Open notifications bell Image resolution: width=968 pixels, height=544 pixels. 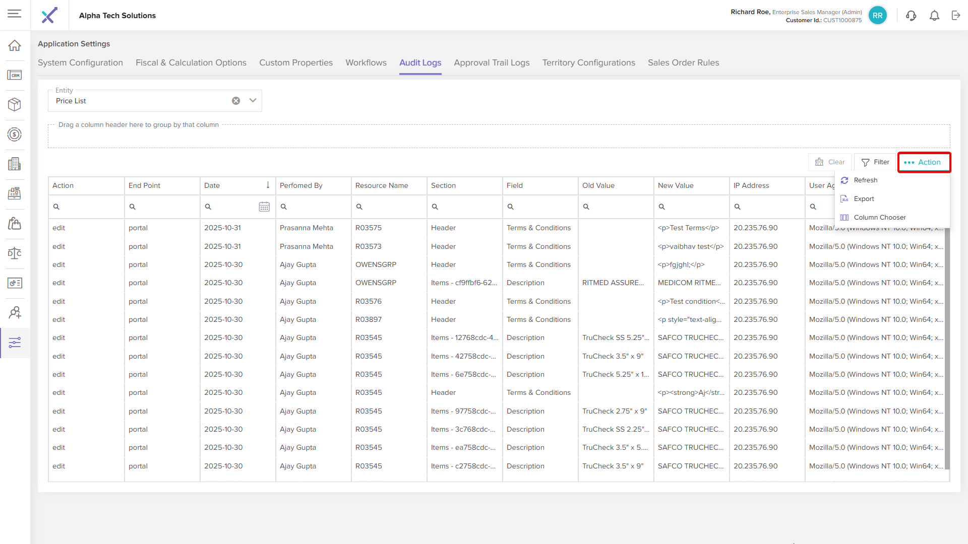pyautogui.click(x=934, y=16)
